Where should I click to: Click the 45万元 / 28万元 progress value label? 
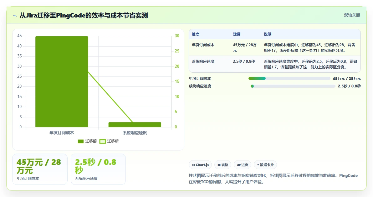tap(347, 79)
